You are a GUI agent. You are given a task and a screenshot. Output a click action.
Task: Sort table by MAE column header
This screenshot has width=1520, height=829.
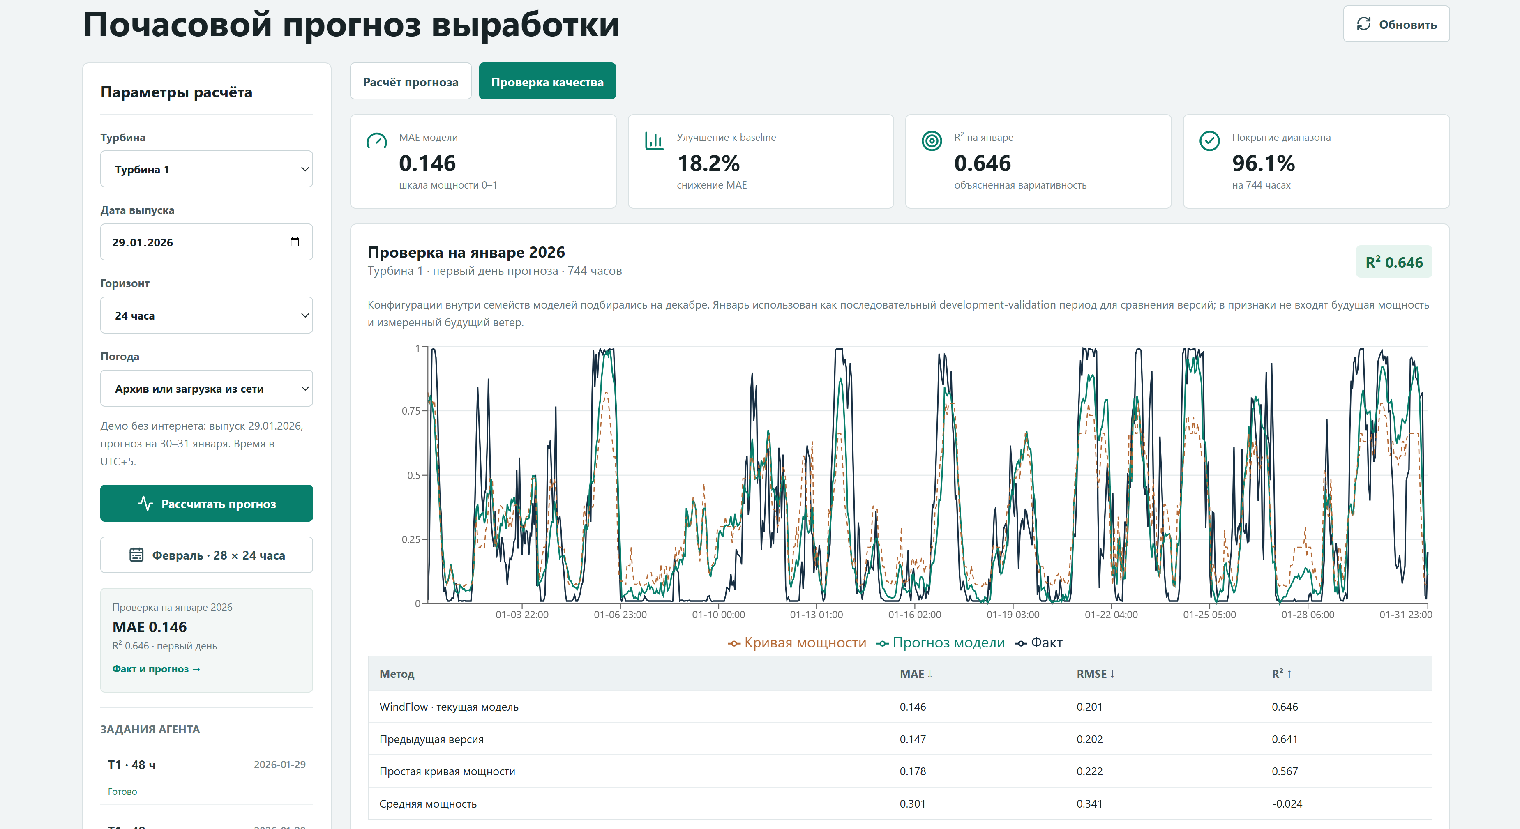point(916,674)
